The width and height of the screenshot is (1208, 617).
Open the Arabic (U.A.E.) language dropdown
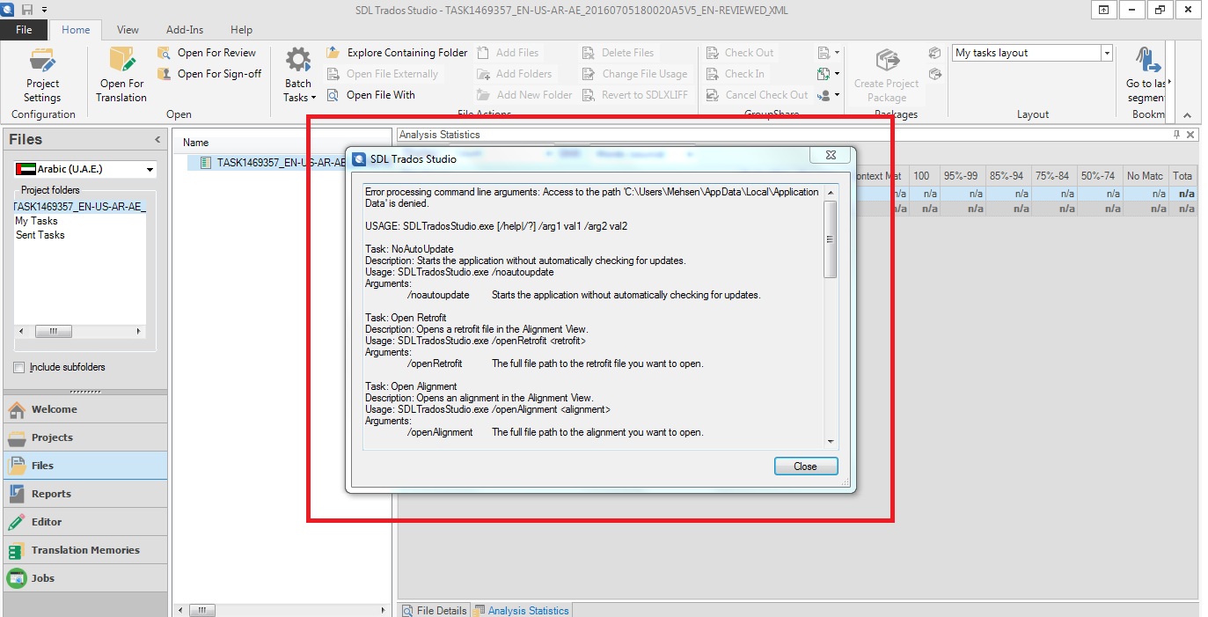coord(150,169)
